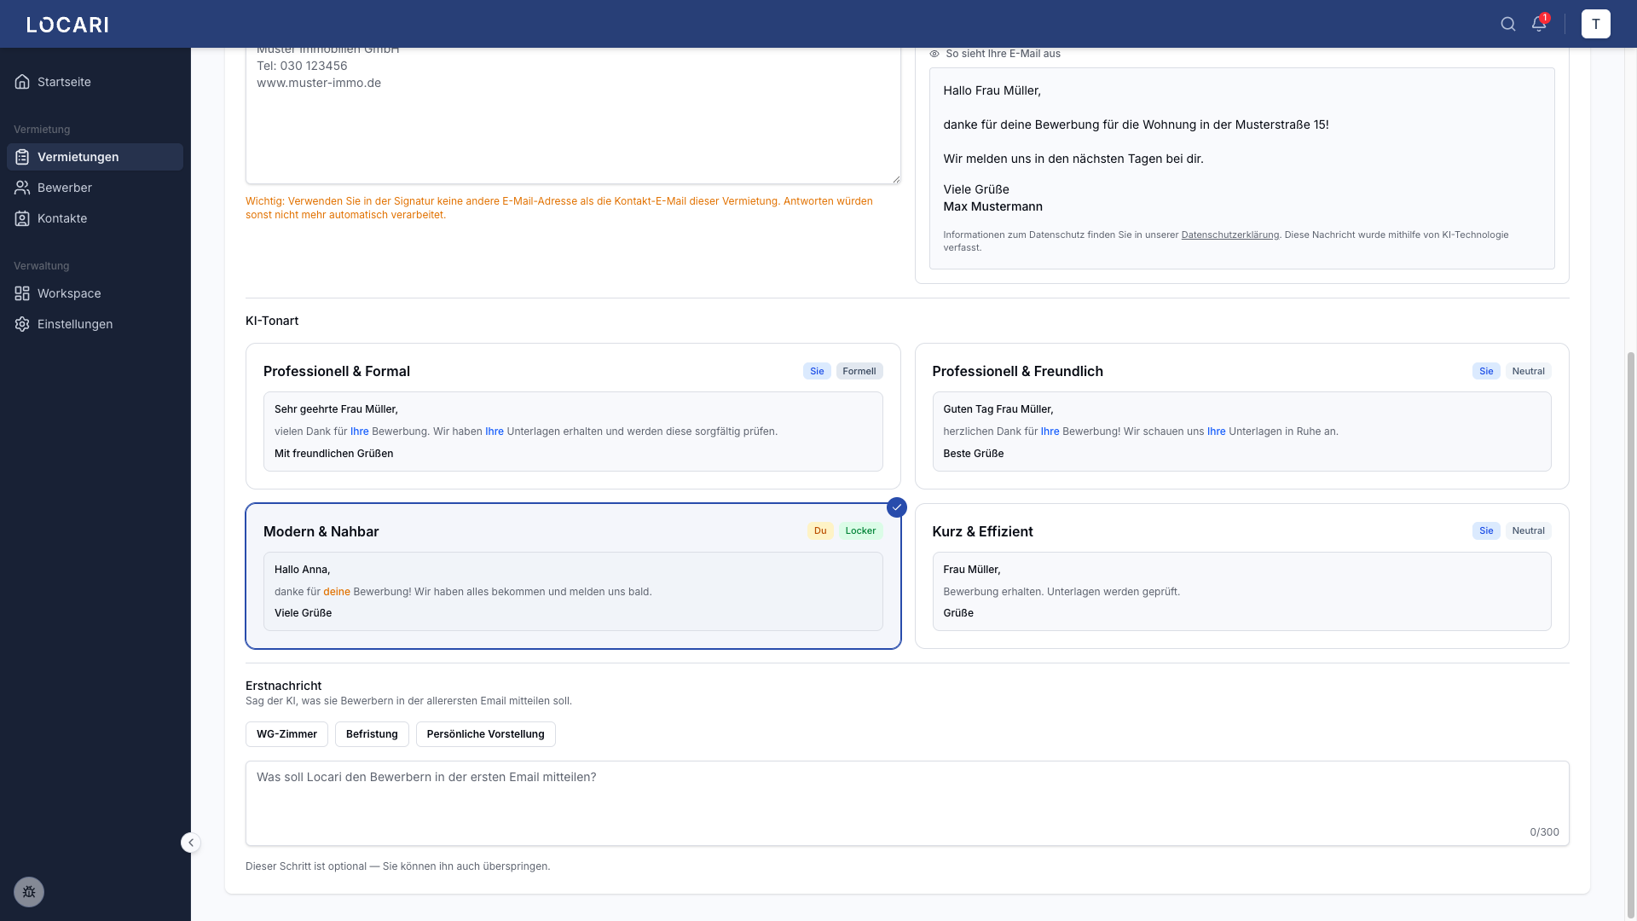Click the Workspace grid icon
The height and width of the screenshot is (921, 1637).
22,293
